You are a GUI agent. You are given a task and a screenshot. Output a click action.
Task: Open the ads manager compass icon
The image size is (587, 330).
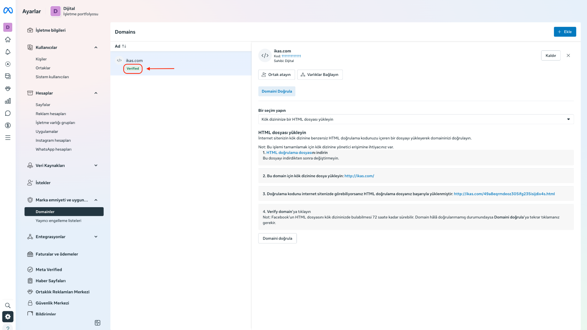(8, 64)
